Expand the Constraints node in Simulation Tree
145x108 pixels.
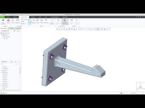pyautogui.click(x=3, y=37)
